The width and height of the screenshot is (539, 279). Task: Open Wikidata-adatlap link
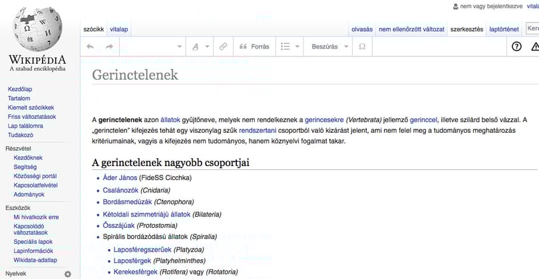(35, 260)
